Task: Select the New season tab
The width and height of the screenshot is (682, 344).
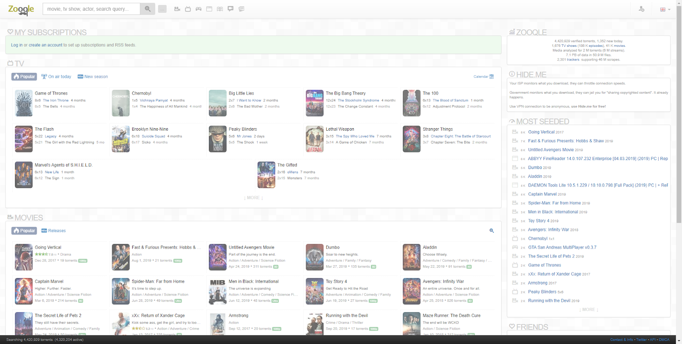Action: point(92,77)
